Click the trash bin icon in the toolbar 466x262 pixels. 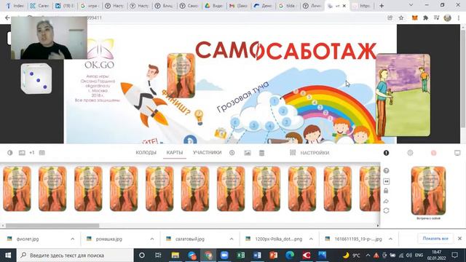pos(261,153)
